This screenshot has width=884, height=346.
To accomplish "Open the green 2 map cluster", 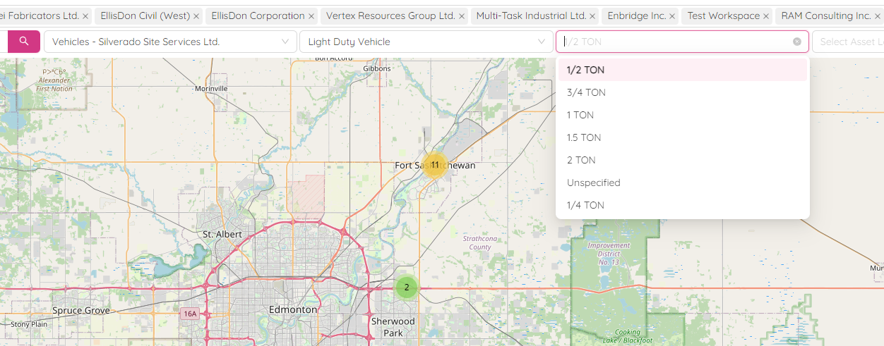I will pyautogui.click(x=407, y=287).
